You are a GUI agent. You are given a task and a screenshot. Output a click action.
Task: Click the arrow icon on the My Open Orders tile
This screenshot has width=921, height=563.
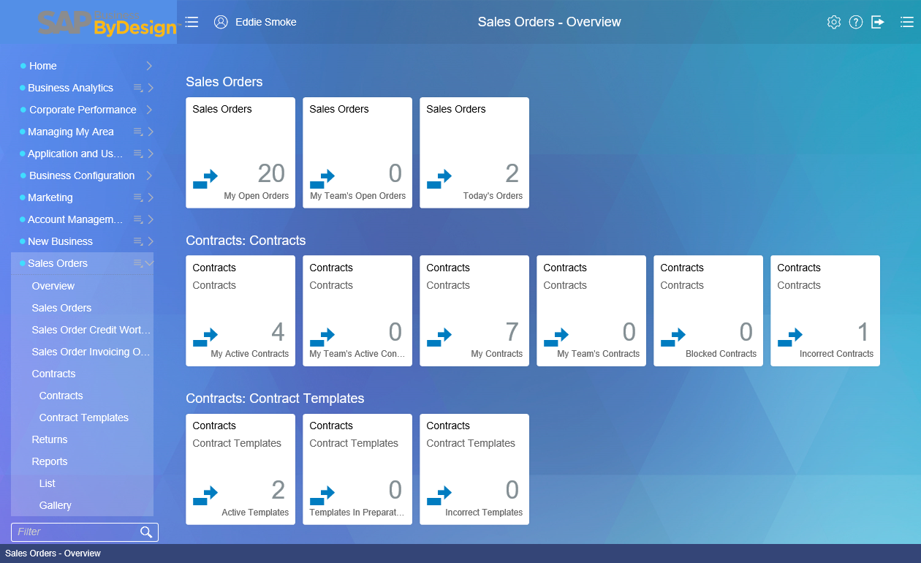coord(205,179)
